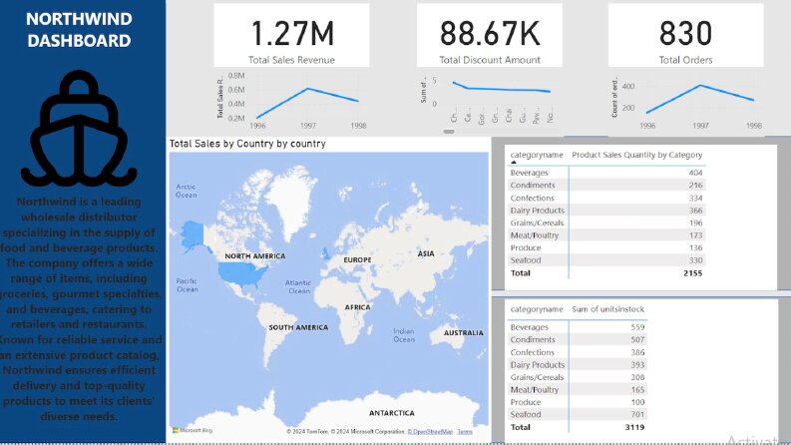Select Beverages row in sales quantity table
This screenshot has height=445, width=791.
[605, 173]
